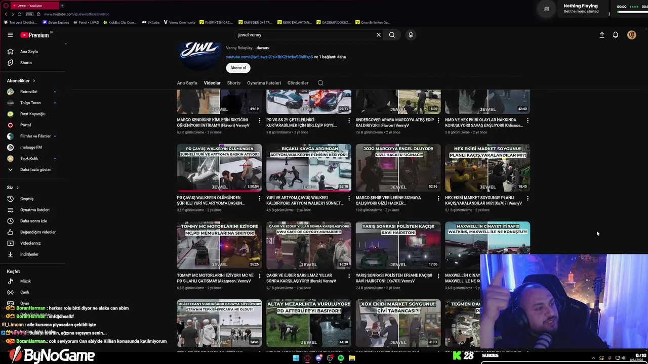Open the Gönderiler tab
This screenshot has height=364, width=648.
pos(298,83)
